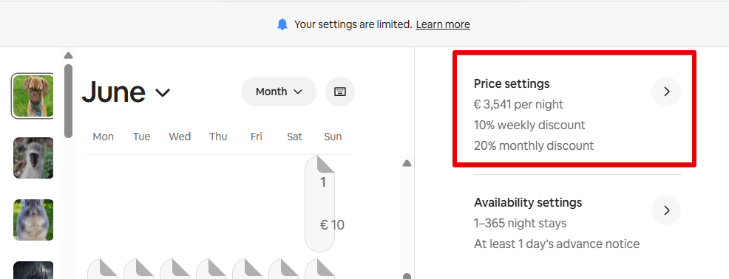
Task: Click Learn more link in banner
Action: pos(443,24)
